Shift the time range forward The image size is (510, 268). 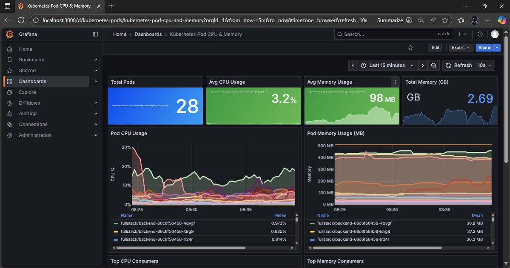point(423,66)
